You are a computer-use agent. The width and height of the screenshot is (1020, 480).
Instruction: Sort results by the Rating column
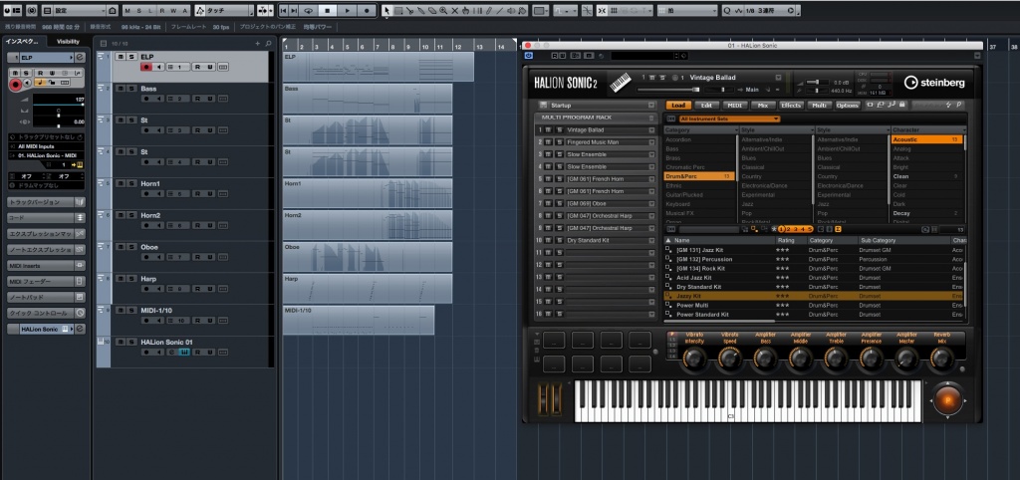point(791,240)
